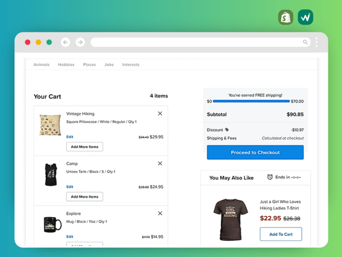Click the $29.95 pillowcase price
This screenshot has height=257, width=342.
(157, 137)
